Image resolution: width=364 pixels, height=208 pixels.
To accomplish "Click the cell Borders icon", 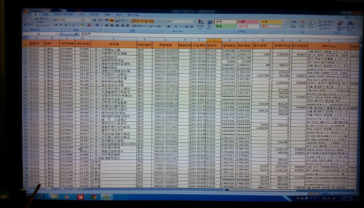I will point(73,25).
